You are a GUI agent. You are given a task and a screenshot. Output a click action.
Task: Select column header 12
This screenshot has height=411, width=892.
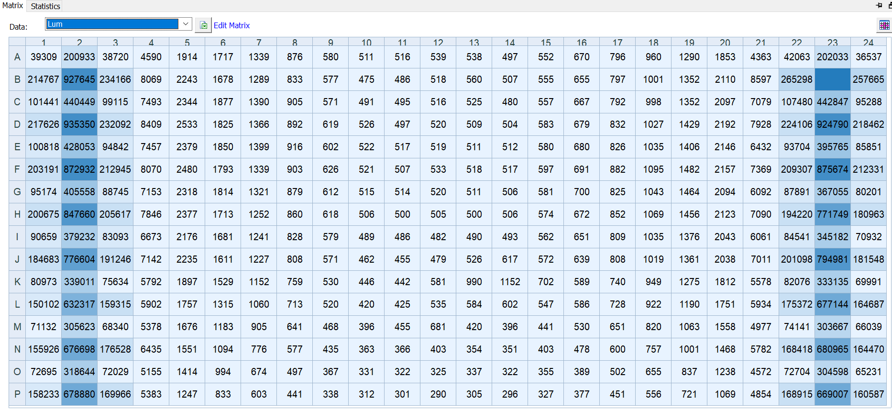pos(438,43)
